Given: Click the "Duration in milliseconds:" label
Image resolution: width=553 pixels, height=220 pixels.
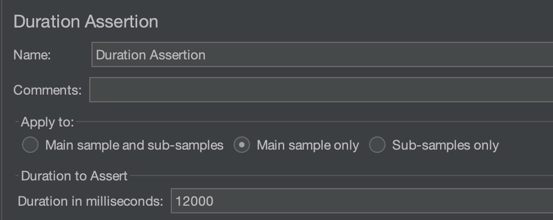Looking at the screenshot, I should [90, 201].
